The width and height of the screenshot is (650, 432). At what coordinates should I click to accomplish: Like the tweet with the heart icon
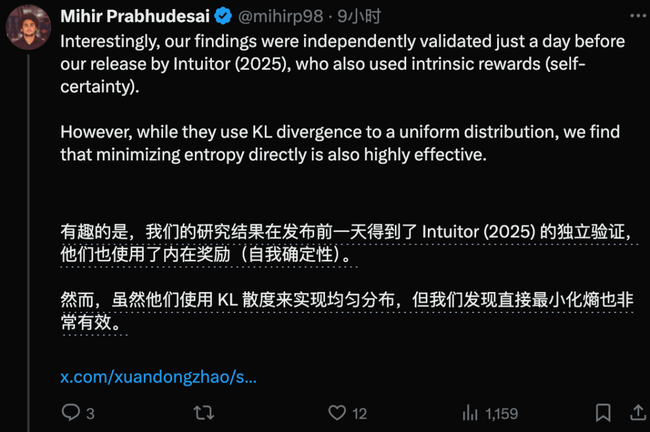pos(337,413)
